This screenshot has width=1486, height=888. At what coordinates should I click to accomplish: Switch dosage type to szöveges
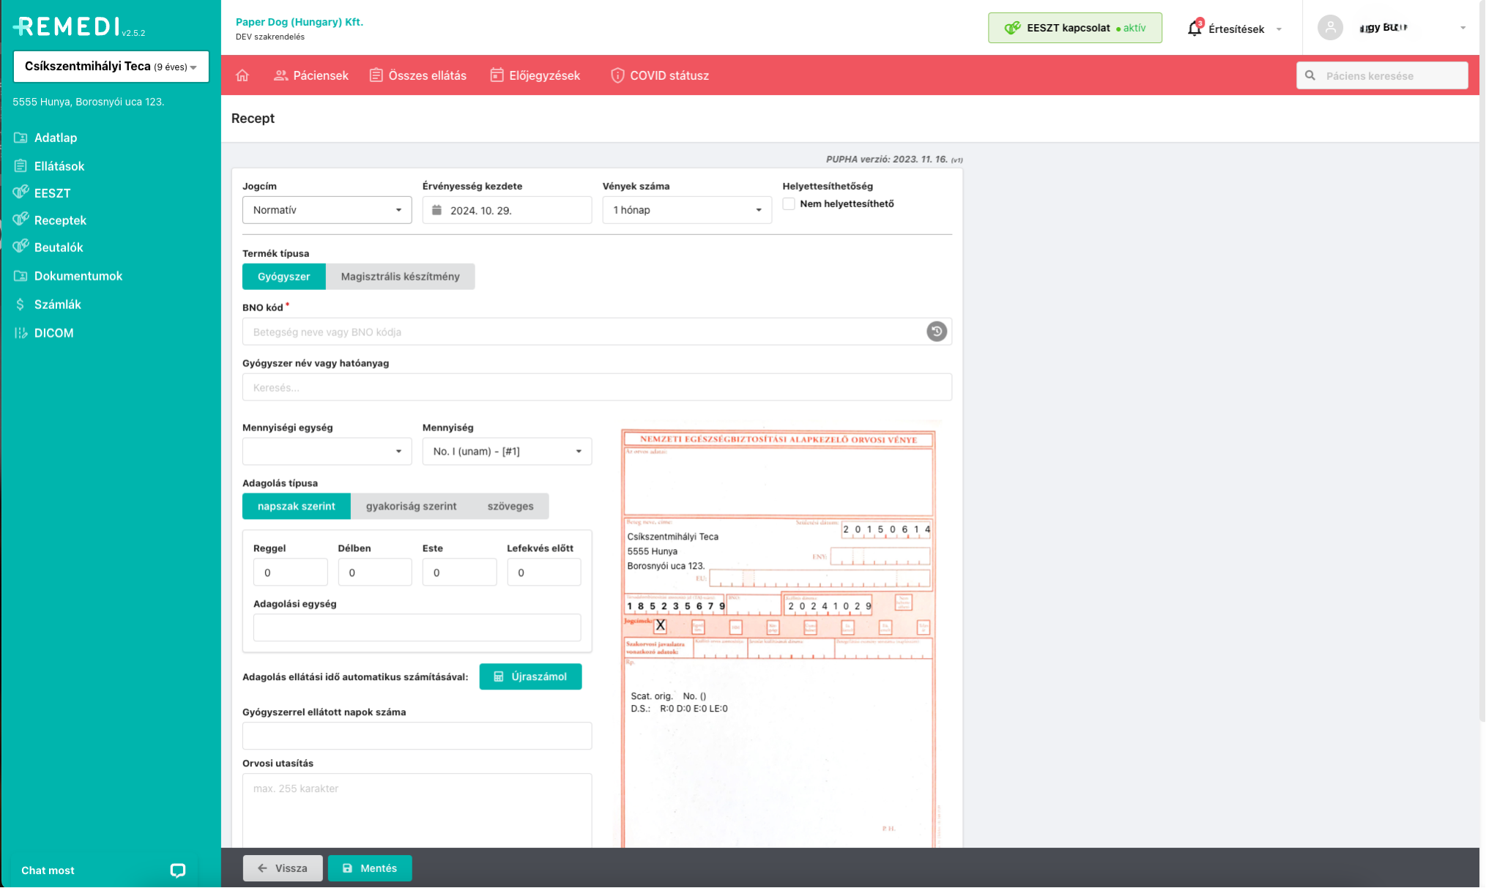point(510,507)
